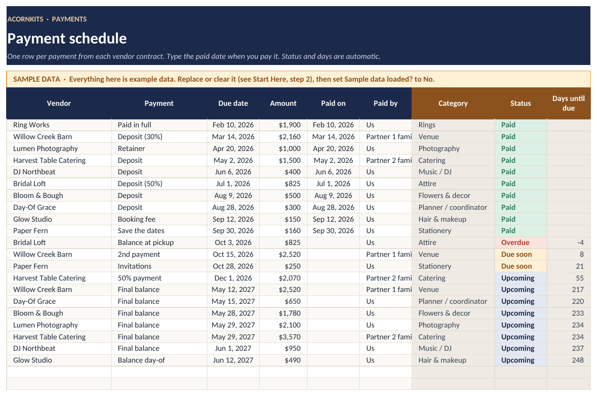Select the $3,570 amount cell
This screenshot has width=597, height=396.
point(283,337)
